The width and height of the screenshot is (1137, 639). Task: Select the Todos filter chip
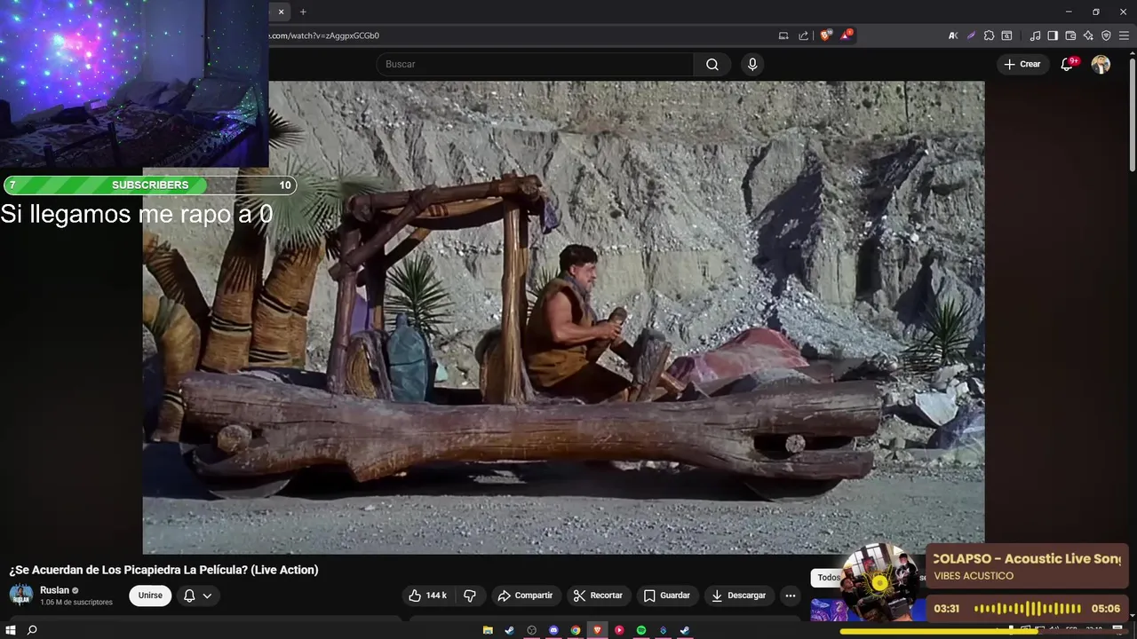pos(829,578)
